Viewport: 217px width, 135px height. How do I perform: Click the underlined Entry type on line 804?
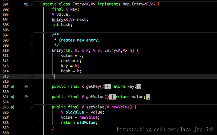(58, 19)
